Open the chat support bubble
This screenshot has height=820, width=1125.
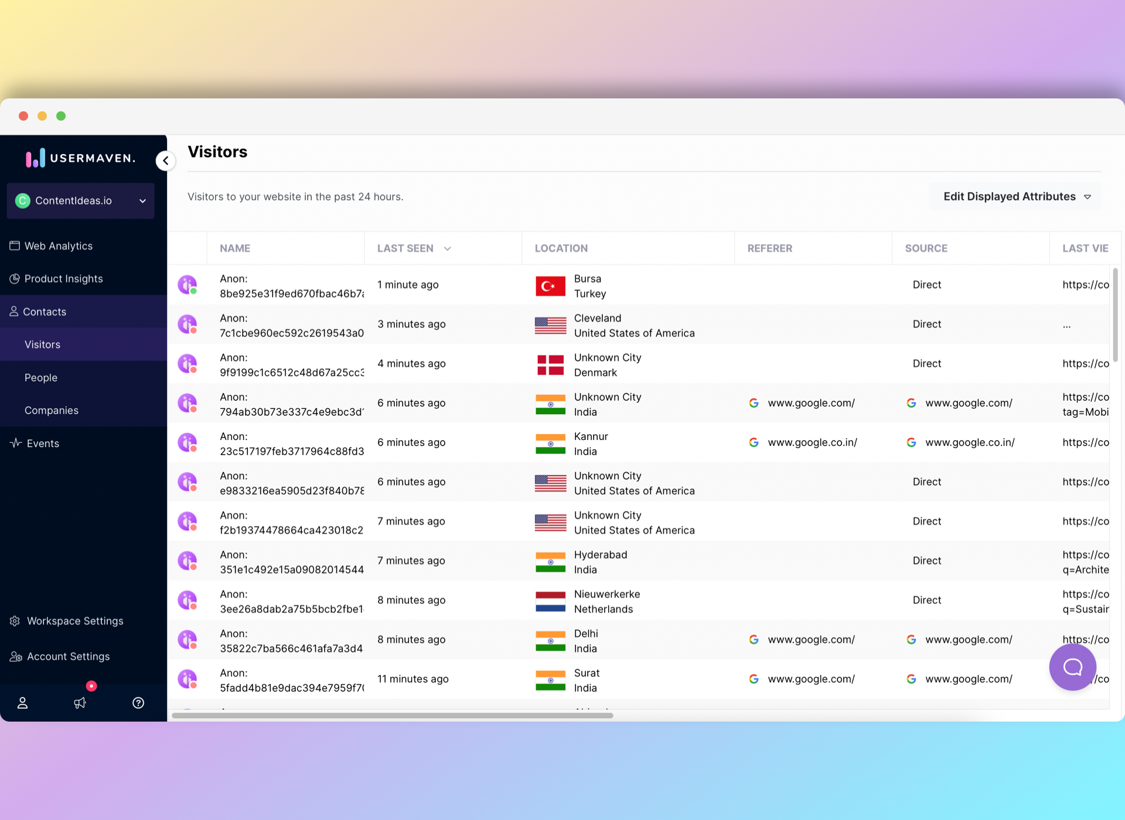1073,667
